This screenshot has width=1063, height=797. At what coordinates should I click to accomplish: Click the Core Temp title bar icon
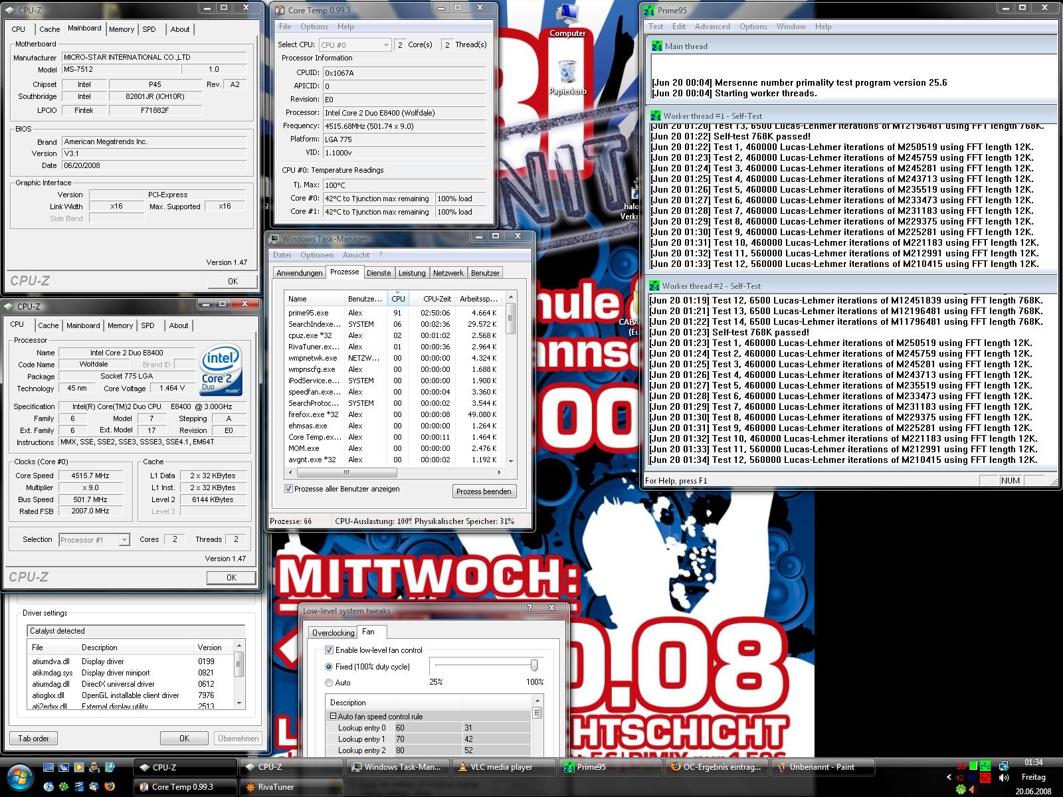[x=280, y=11]
